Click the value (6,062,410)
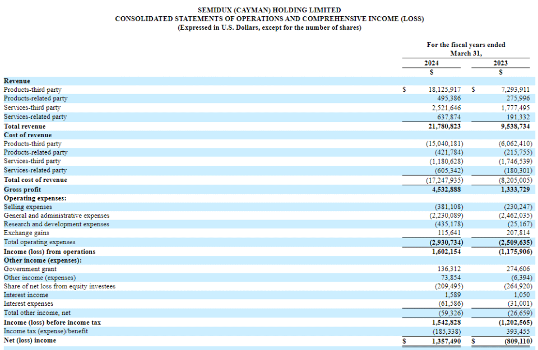This screenshot has width=538, height=350. 516,144
